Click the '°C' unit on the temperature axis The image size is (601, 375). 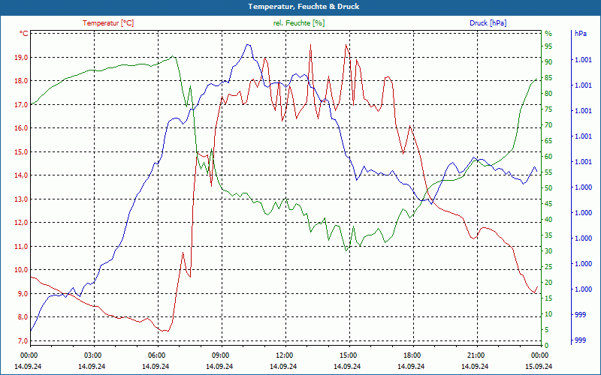pyautogui.click(x=24, y=34)
